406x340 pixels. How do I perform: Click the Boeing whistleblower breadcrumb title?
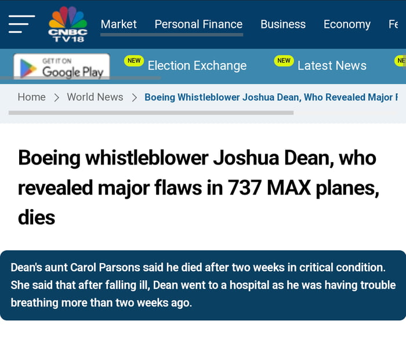tap(271, 97)
